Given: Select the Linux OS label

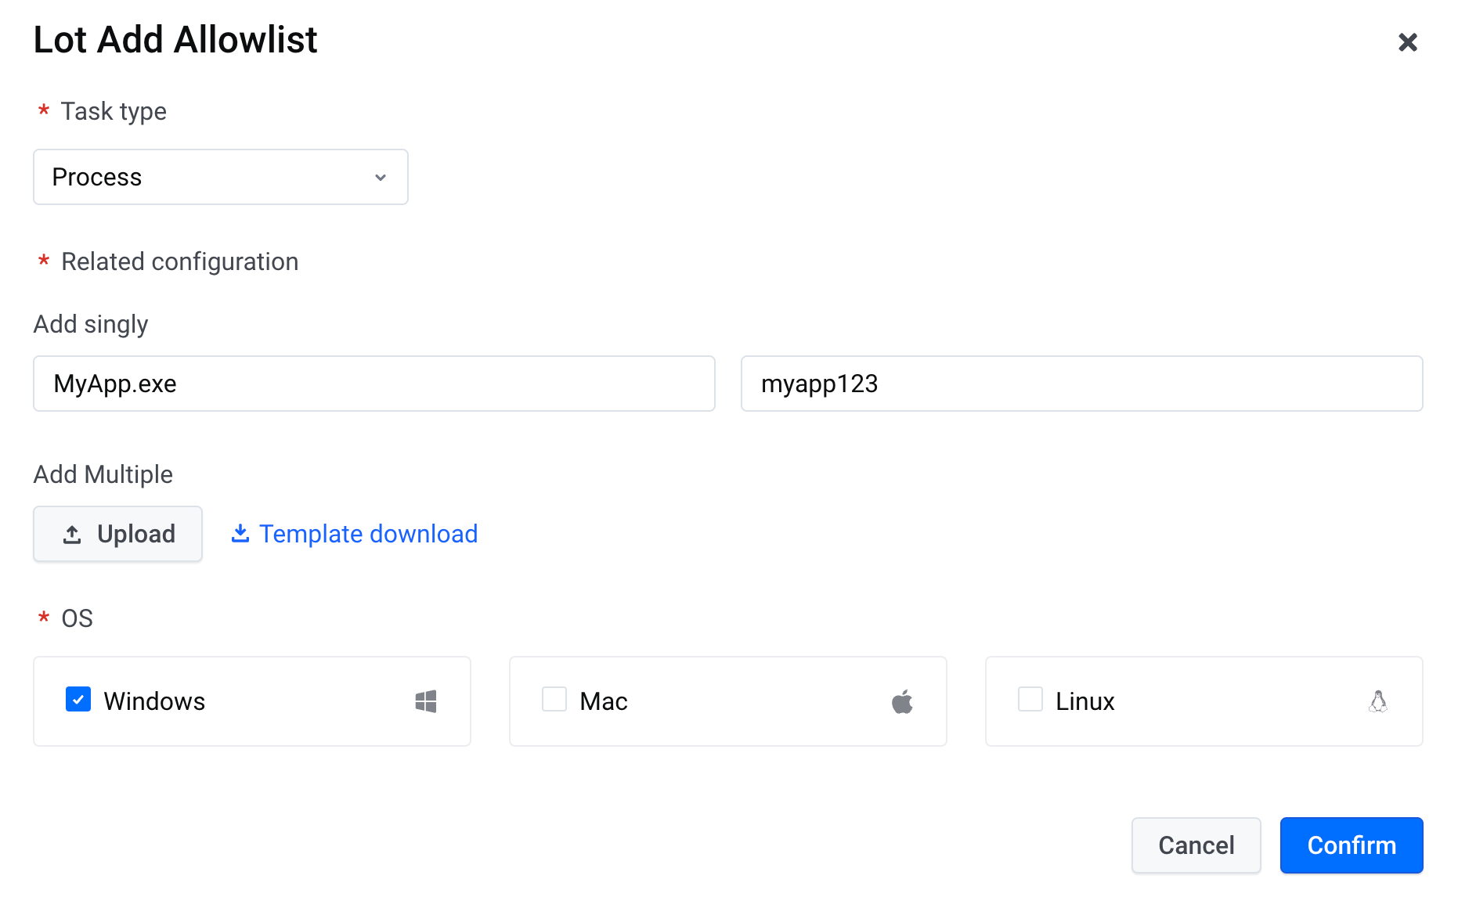Looking at the screenshot, I should click(1084, 701).
